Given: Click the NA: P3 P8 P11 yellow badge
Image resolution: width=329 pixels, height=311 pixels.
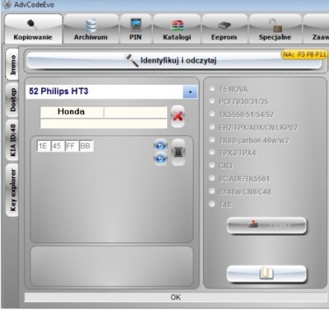Looking at the screenshot, I should tap(304, 54).
